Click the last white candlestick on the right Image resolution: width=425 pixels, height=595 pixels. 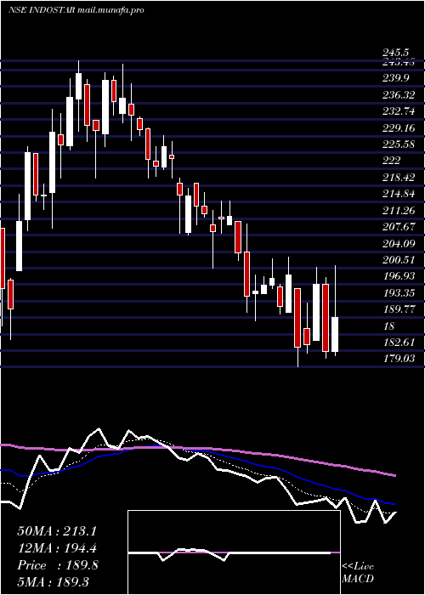335,334
